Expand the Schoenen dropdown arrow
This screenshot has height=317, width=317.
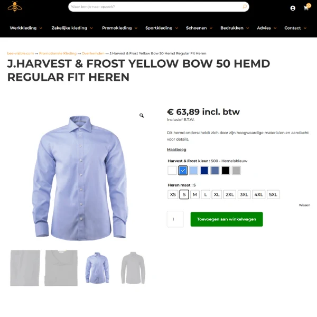(x=211, y=28)
